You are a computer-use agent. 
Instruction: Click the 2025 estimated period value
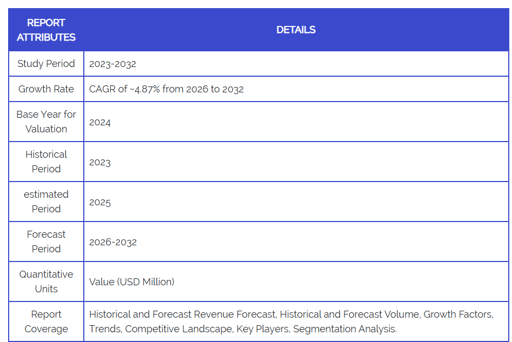coord(100,202)
